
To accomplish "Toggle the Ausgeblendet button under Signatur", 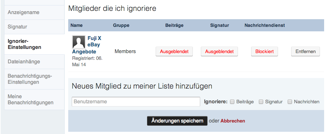I will click(219, 51).
